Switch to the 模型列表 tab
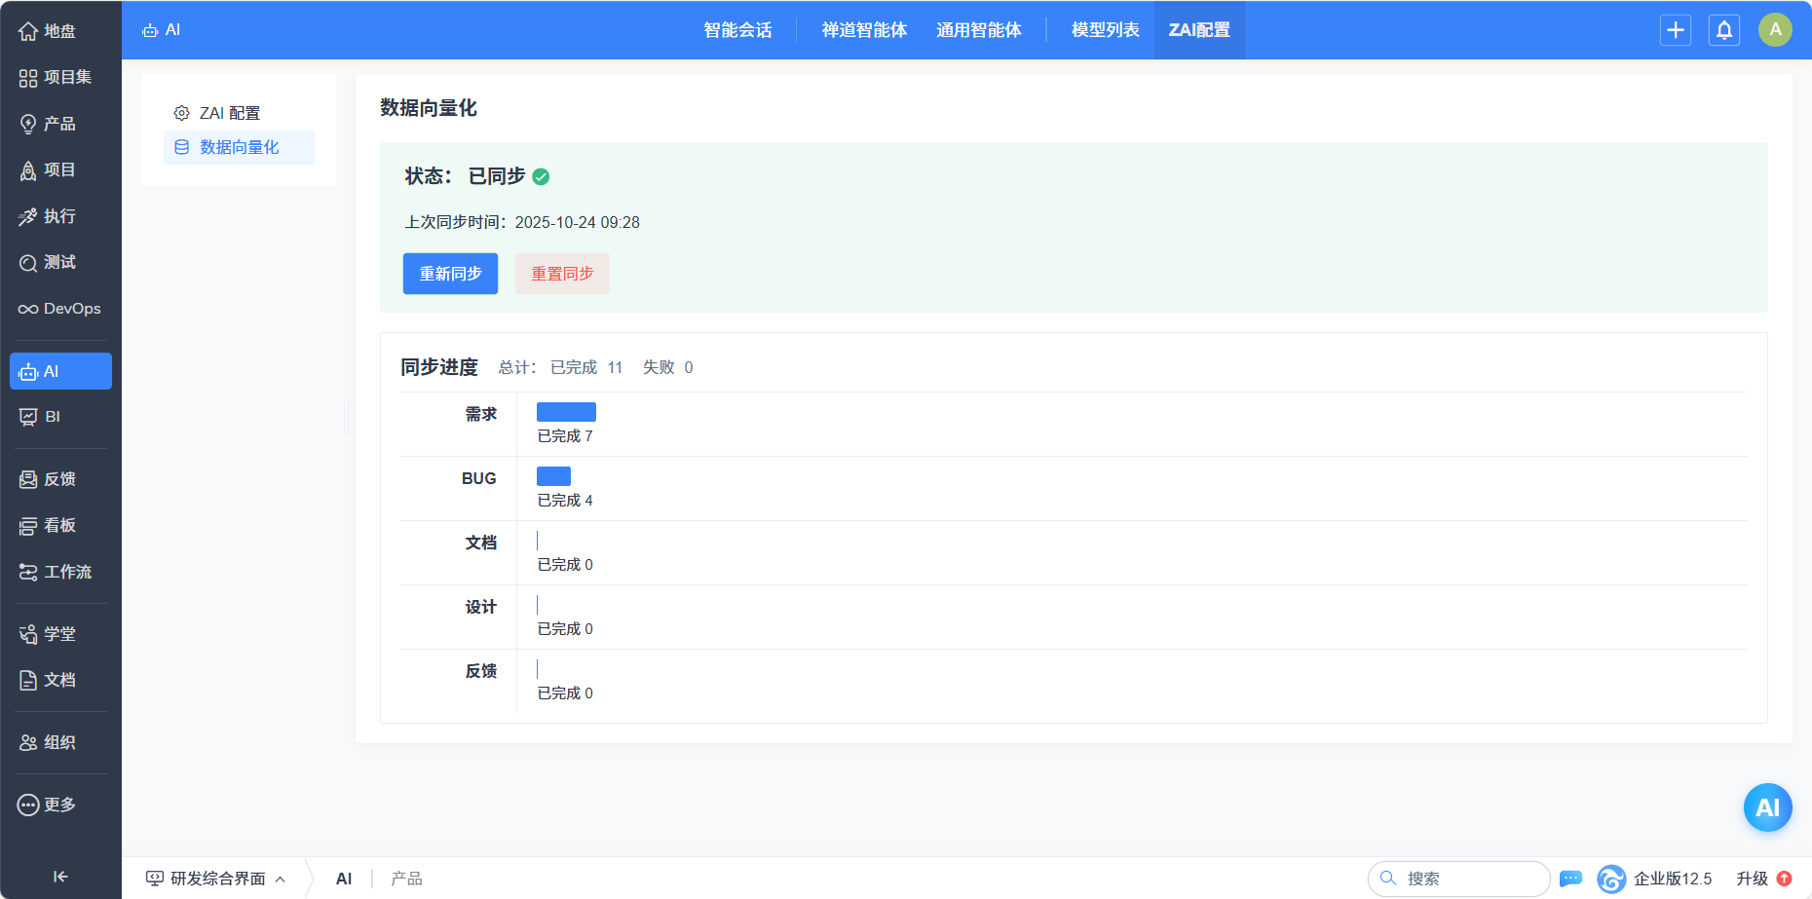1812x899 pixels. [x=1105, y=30]
